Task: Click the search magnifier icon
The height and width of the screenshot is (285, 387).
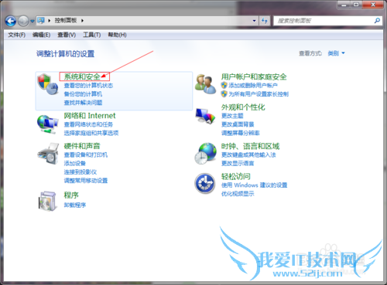Action: (377, 21)
